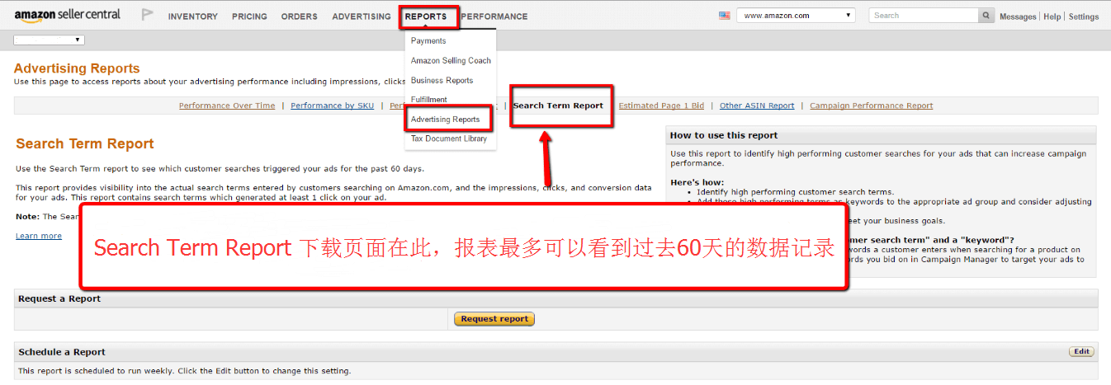The image size is (1111, 385).
Task: Go to Campaign Performance Report
Action: coord(871,106)
